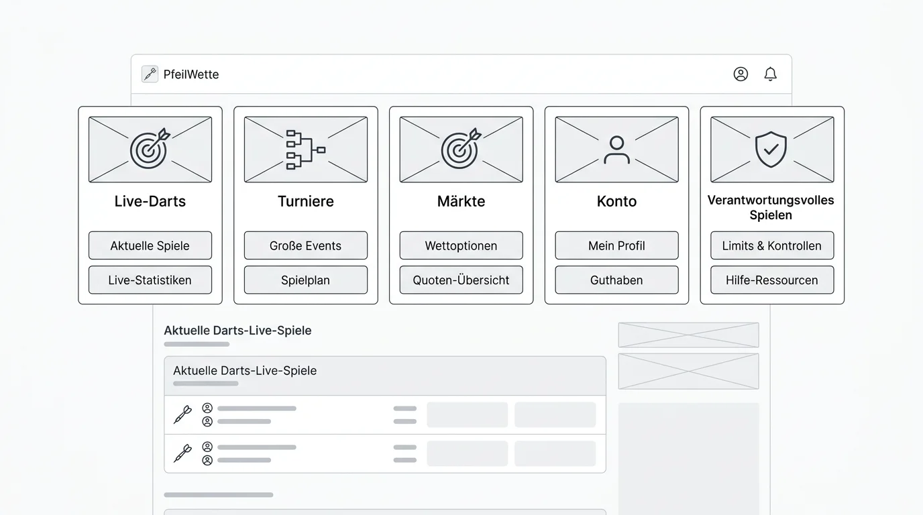Screen dimensions: 923x515
Task: Choose Wettoptionen
Action: tap(461, 245)
